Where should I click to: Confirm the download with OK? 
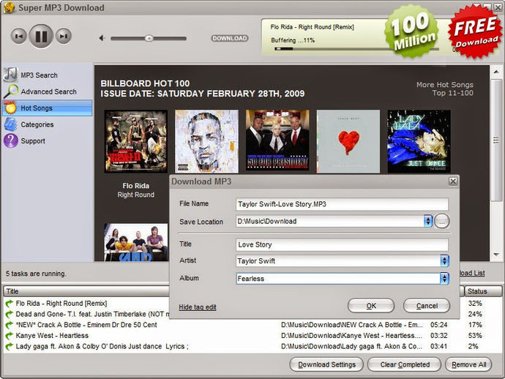(371, 306)
